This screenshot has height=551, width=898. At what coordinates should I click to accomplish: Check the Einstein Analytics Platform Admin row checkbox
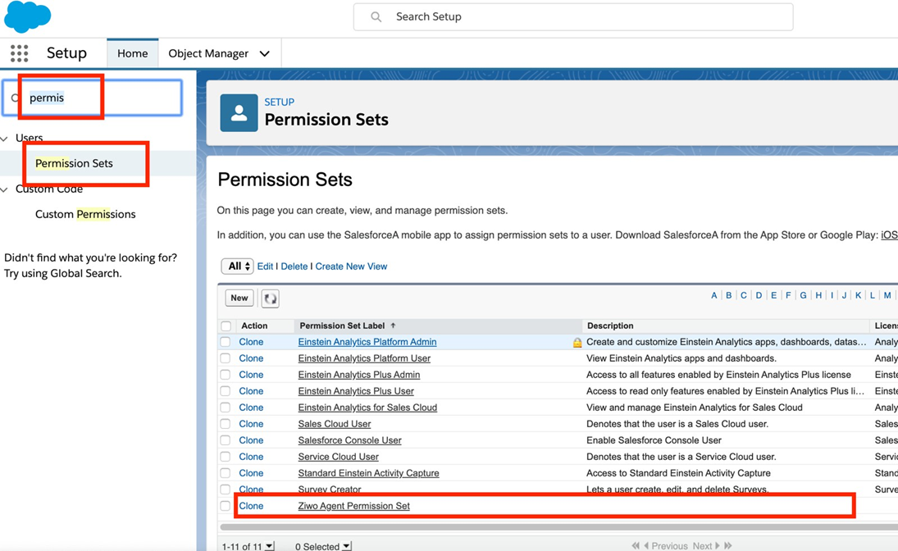[x=226, y=342]
